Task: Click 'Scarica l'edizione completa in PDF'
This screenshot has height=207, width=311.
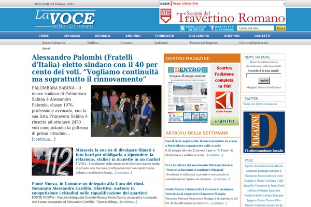Action: tap(224, 77)
